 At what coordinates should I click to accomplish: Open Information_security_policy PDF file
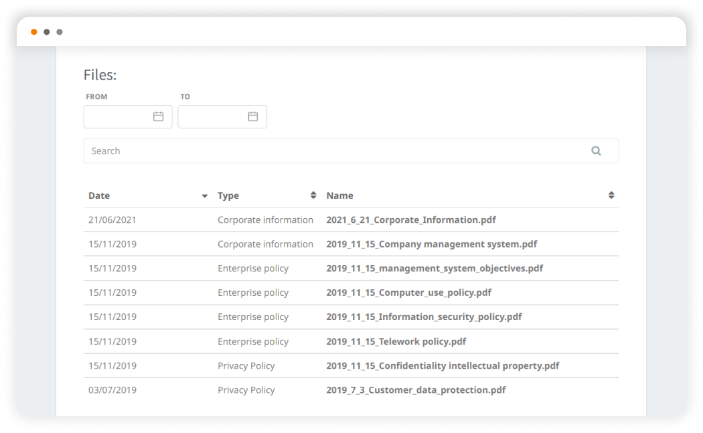(423, 317)
